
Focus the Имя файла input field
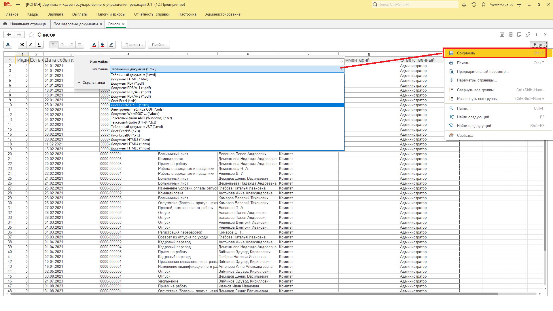[225, 62]
